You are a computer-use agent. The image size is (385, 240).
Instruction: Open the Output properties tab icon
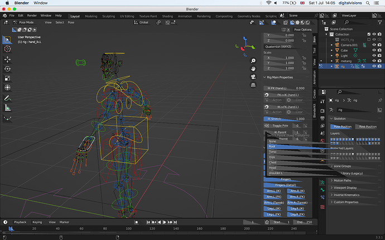323,119
